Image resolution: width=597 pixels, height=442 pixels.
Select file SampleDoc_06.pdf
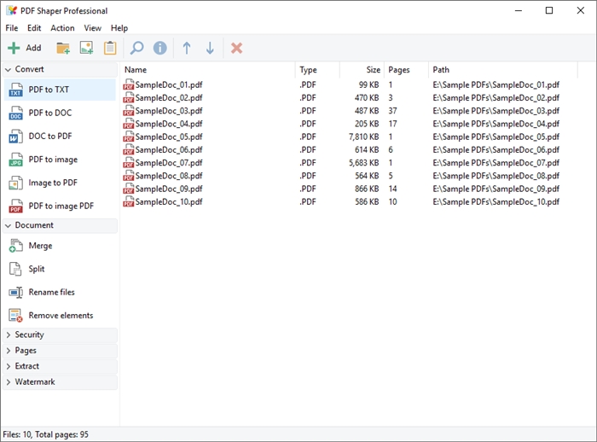point(169,149)
